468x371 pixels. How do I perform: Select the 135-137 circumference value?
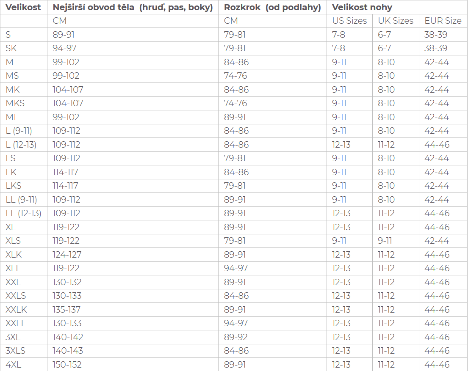pos(66,310)
